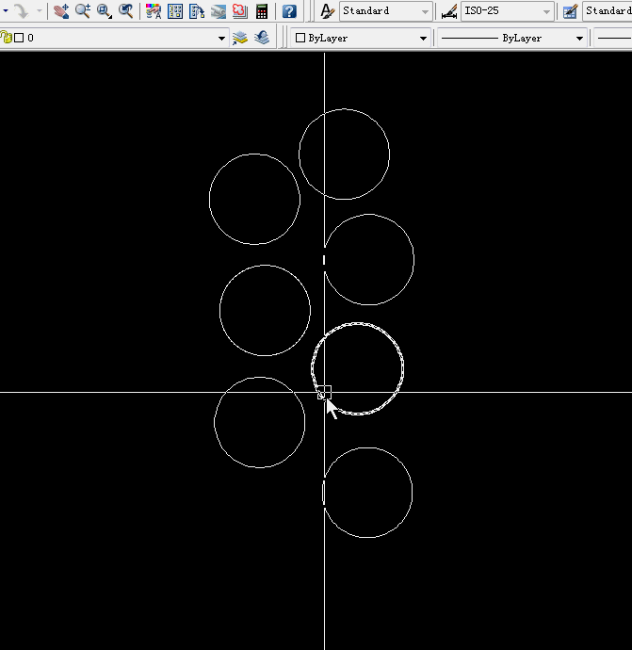Open the Standard text style dropdown
This screenshot has width=632, height=650.
pos(425,11)
